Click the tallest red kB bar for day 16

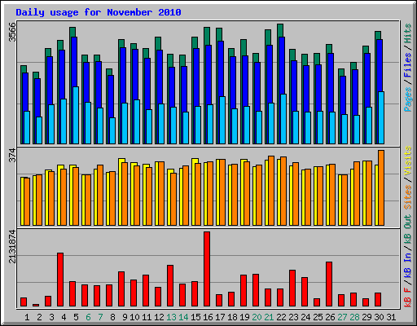207,269
